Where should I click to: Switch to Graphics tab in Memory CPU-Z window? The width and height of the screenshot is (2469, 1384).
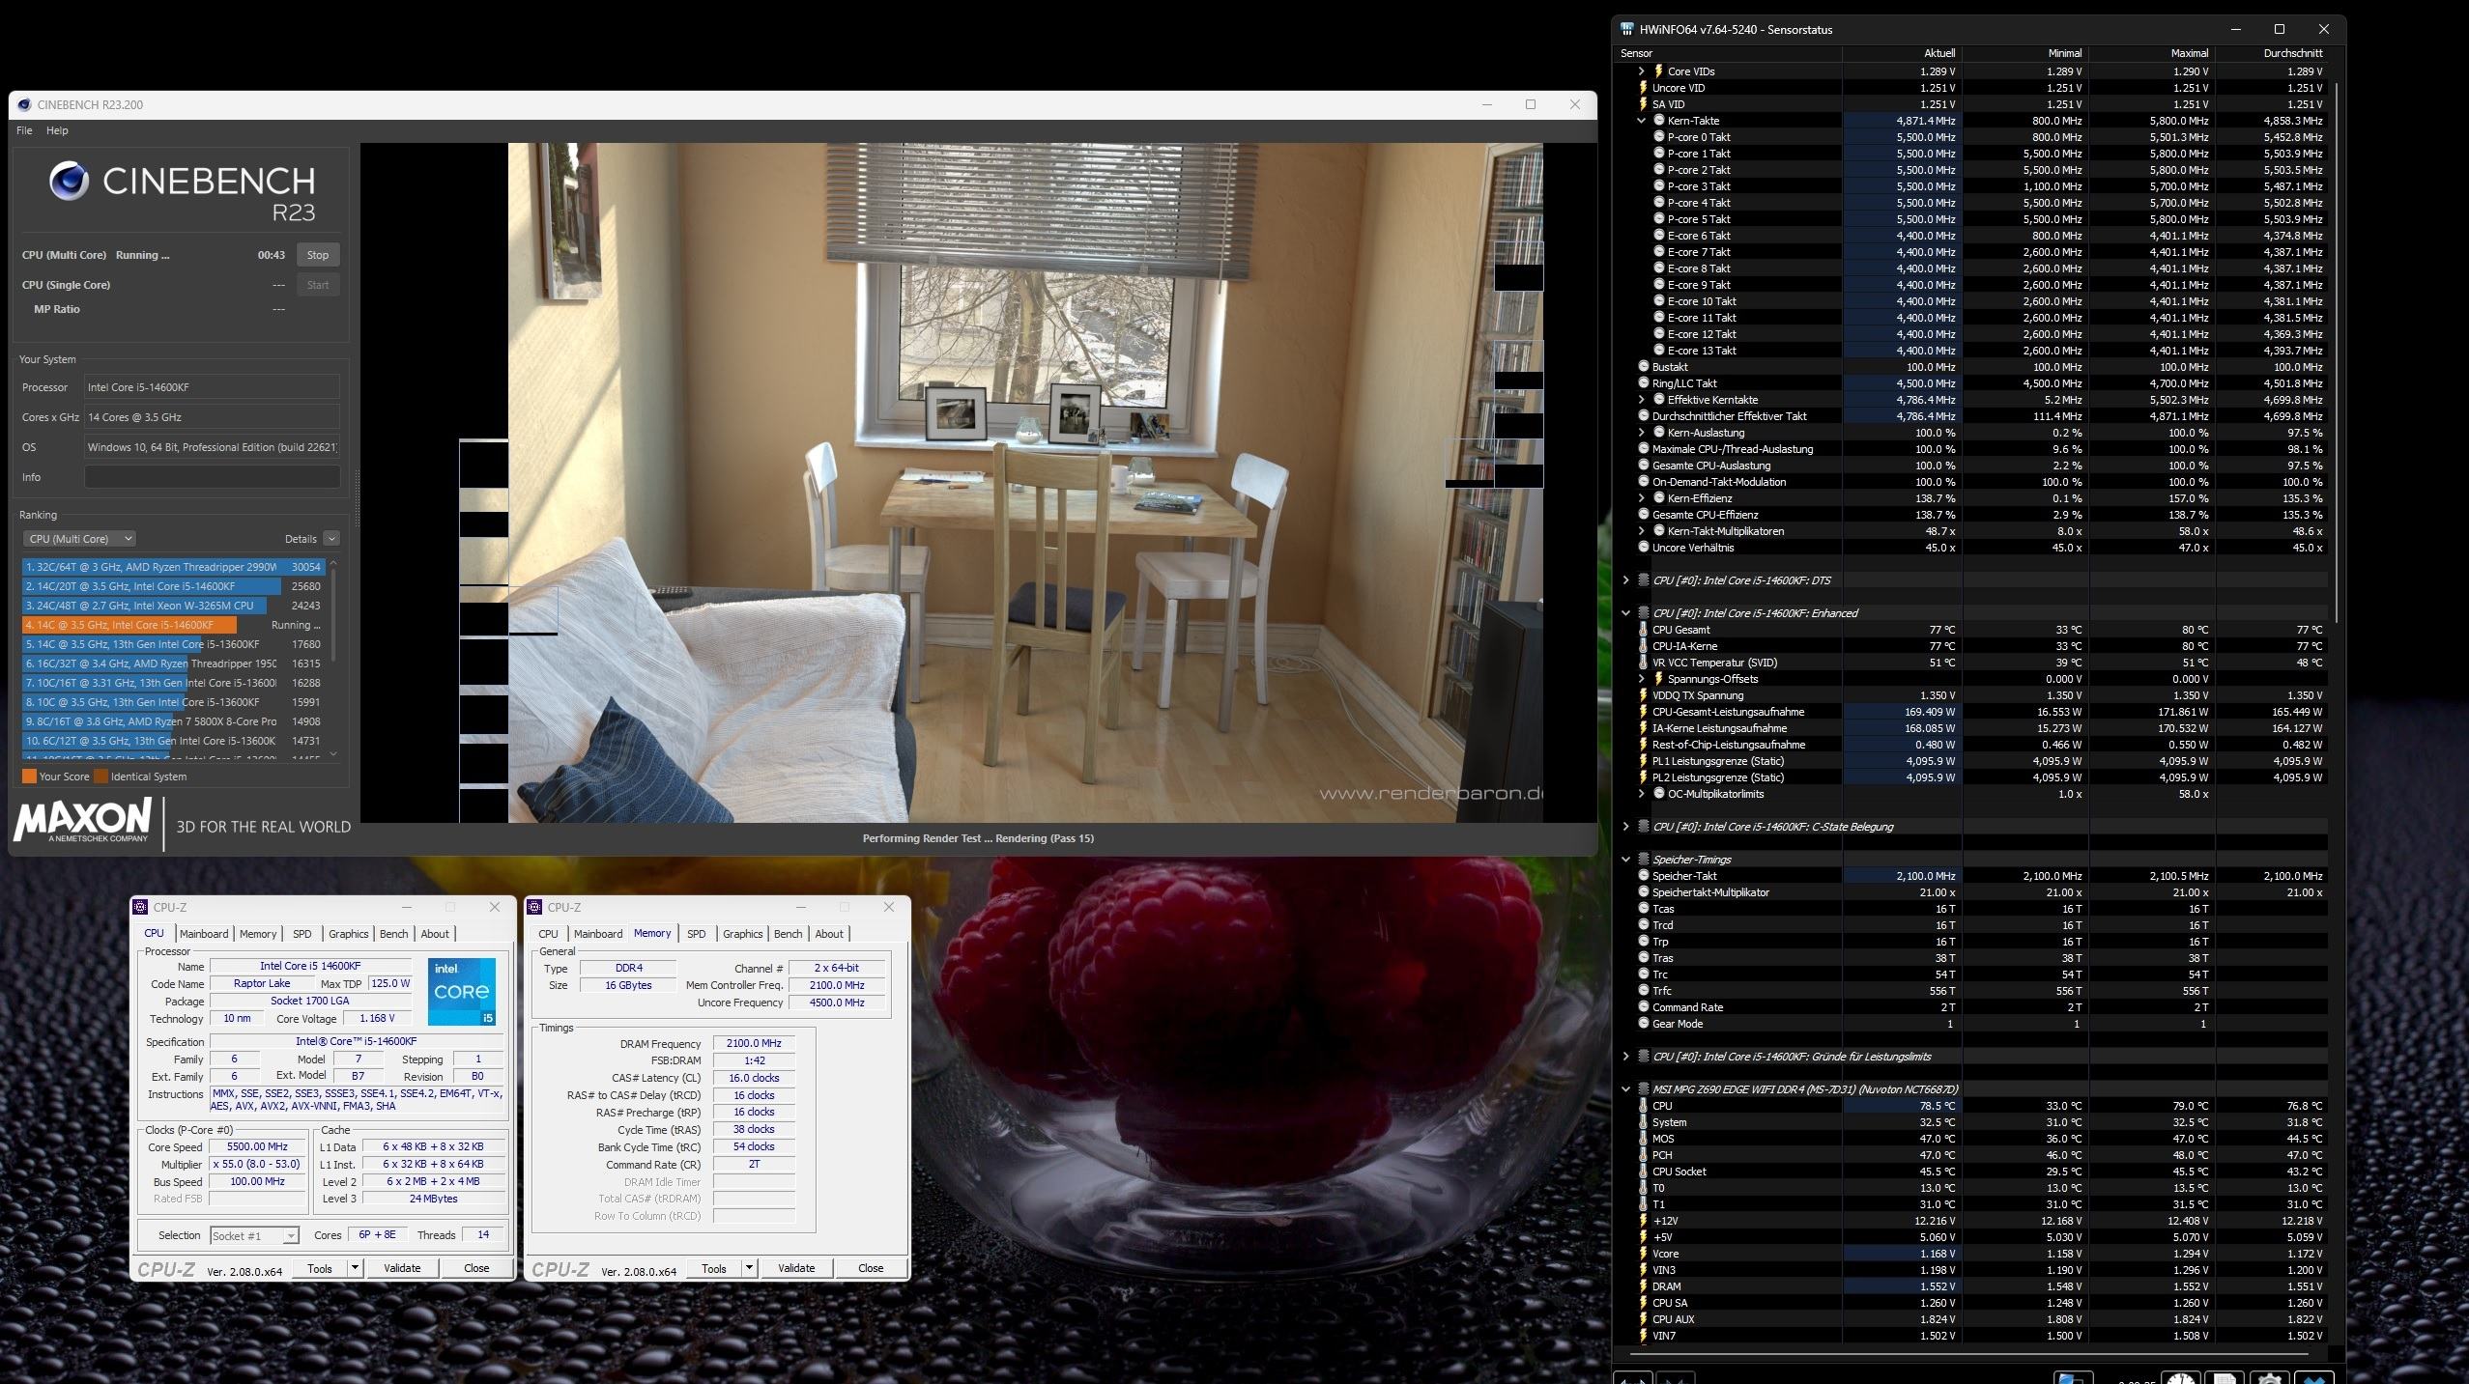click(x=742, y=934)
